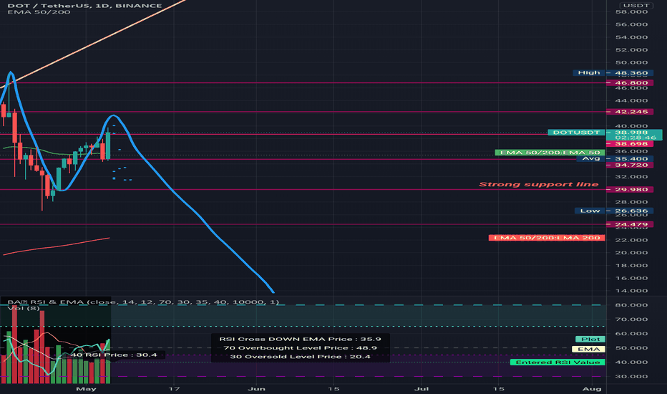Click the Jul date on time axis
Viewport: 667px width, 394px height.
(x=421, y=389)
